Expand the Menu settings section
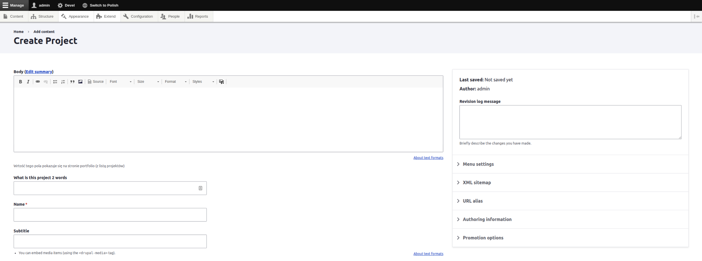 point(478,164)
